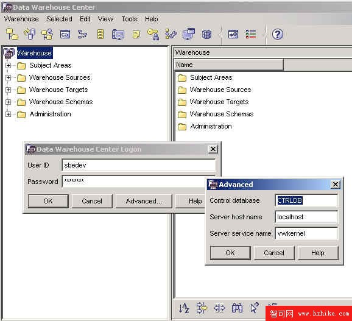Viewport: 352px width, 321px height.
Task: Select Warehouse Schemas in the left tree
Action: coord(61,102)
